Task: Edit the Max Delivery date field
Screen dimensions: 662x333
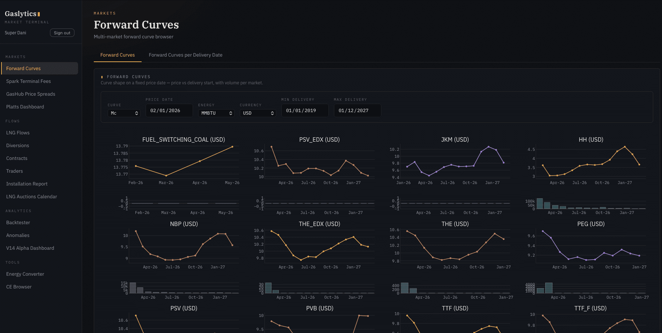Action: pyautogui.click(x=358, y=110)
